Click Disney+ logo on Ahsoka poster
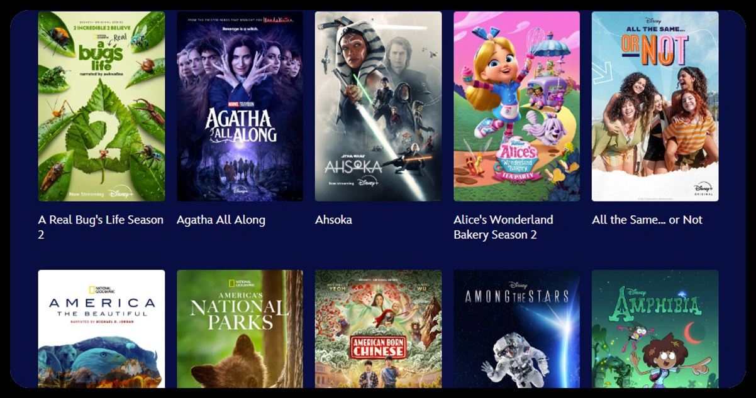The image size is (756, 398). (367, 183)
